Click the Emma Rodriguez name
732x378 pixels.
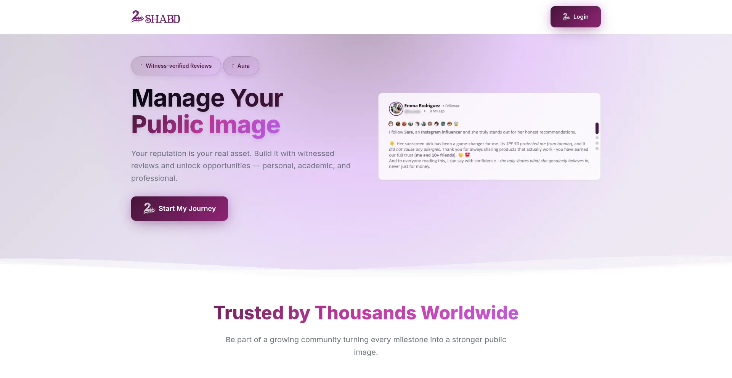pyautogui.click(x=422, y=106)
